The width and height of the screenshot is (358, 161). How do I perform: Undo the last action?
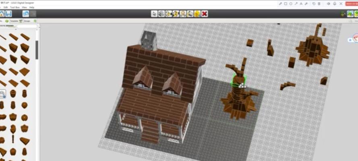(x=26, y=14)
